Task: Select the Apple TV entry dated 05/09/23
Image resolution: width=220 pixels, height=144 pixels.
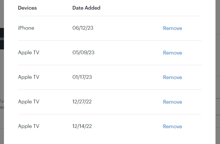Action: coord(28,53)
